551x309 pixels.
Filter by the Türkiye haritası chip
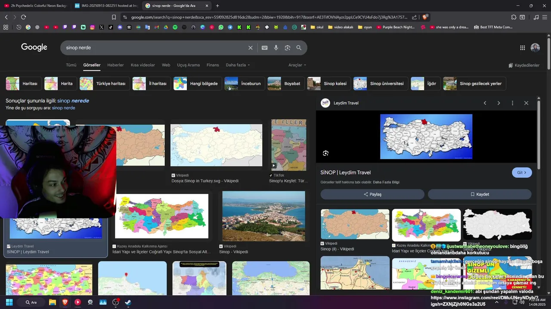[105, 84]
